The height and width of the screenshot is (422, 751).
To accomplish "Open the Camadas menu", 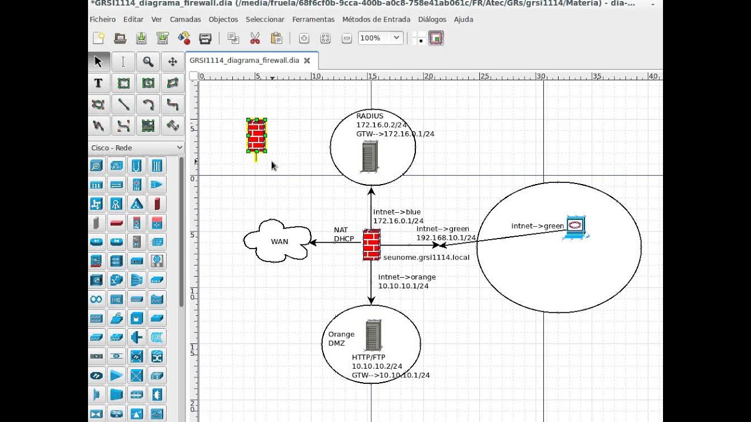I will click(x=185, y=19).
